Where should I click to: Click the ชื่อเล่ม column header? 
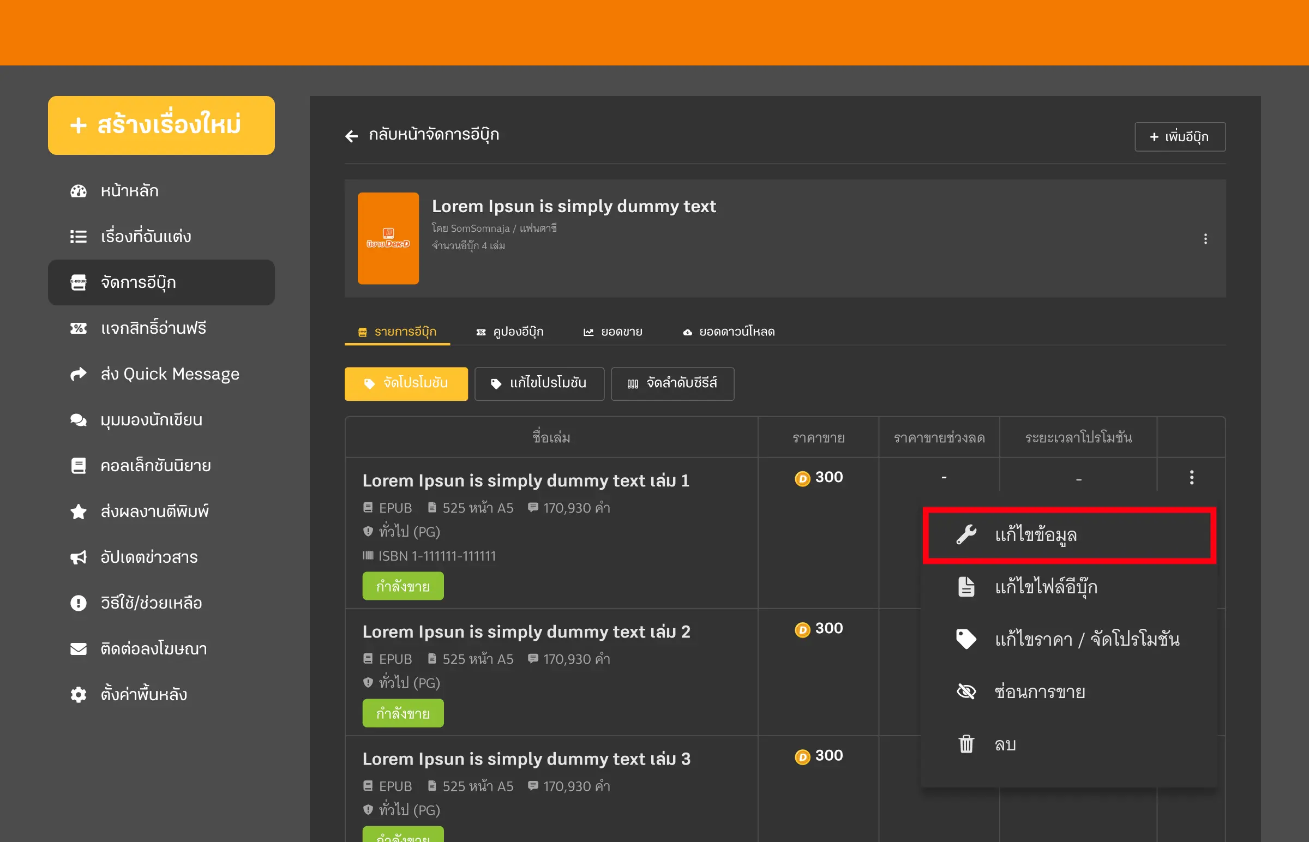[x=551, y=438]
